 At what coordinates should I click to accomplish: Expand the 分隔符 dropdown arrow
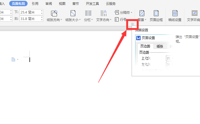click(x=132, y=12)
